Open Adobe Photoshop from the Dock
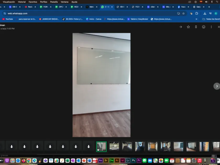 [133, 161]
